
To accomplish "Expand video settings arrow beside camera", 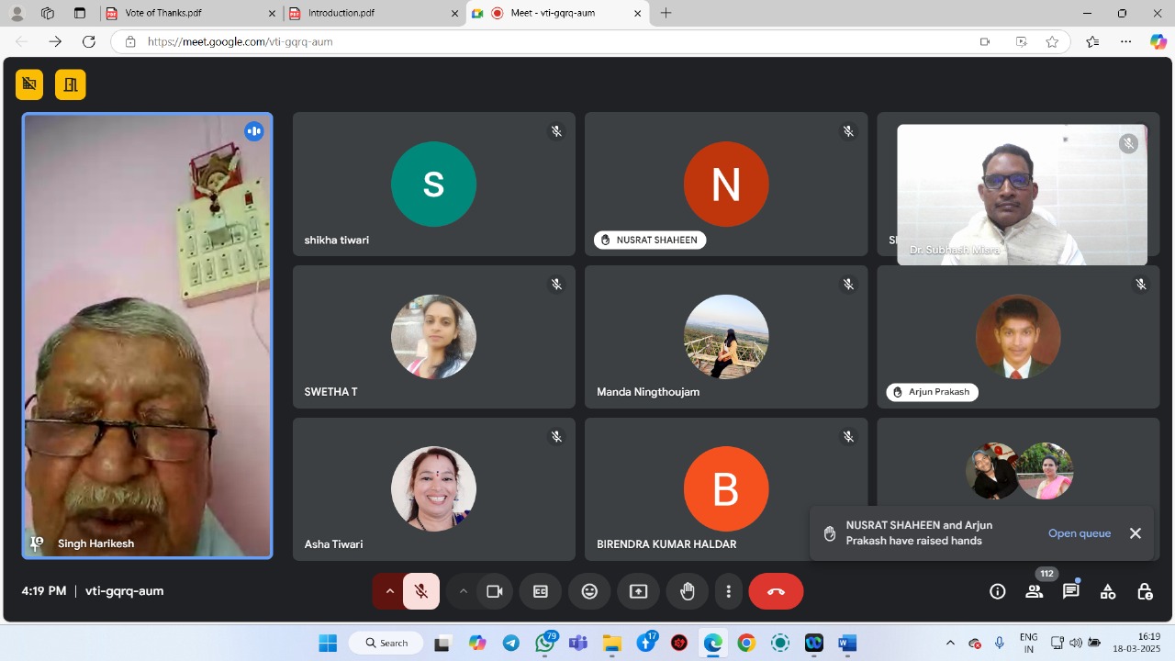I will point(463,592).
